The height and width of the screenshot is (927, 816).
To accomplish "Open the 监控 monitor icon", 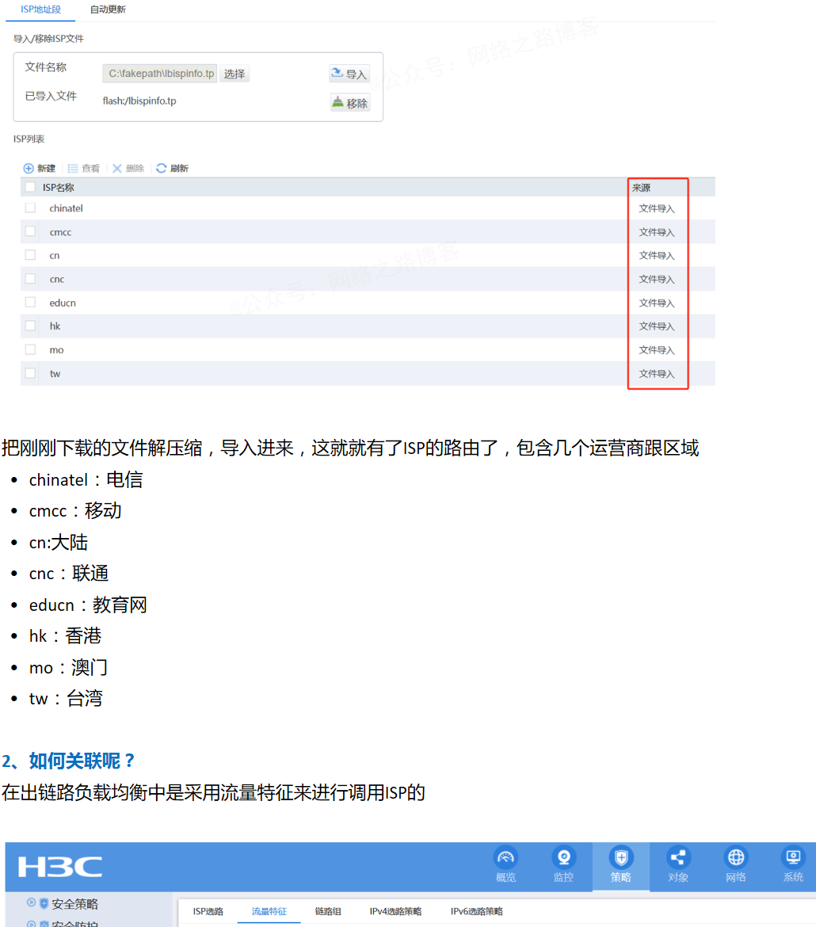I will pos(563,858).
